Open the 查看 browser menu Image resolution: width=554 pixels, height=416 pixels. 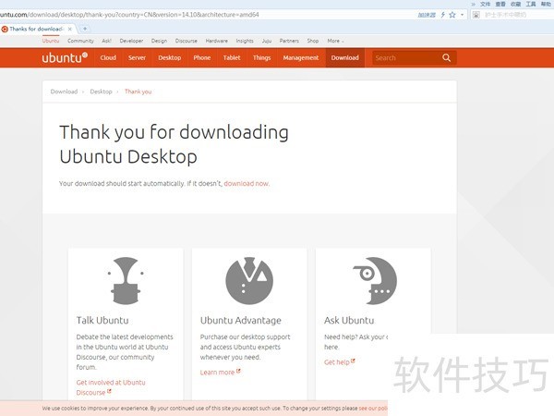pyautogui.click(x=500, y=4)
